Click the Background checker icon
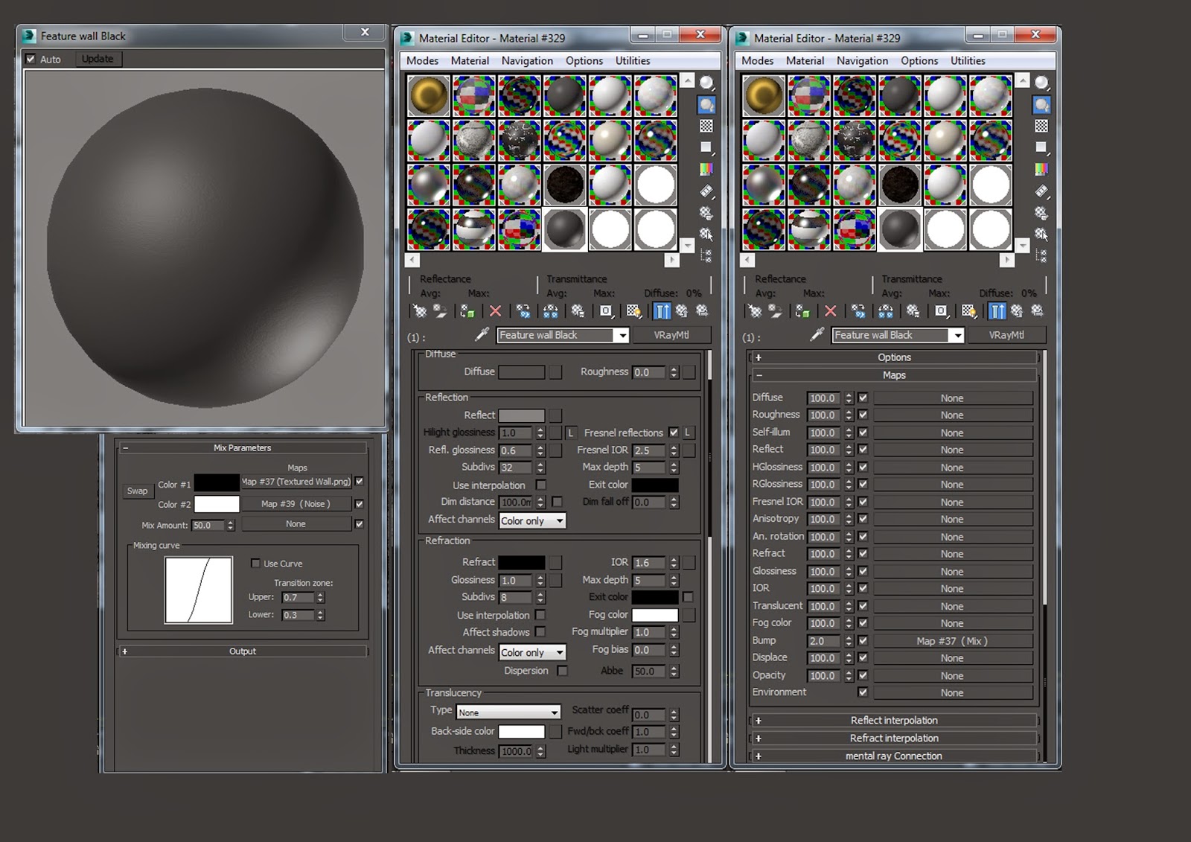Viewport: 1191px width, 842px height. [x=706, y=125]
